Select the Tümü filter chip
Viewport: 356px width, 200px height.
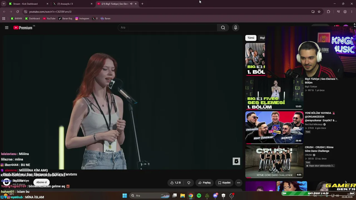251,38
